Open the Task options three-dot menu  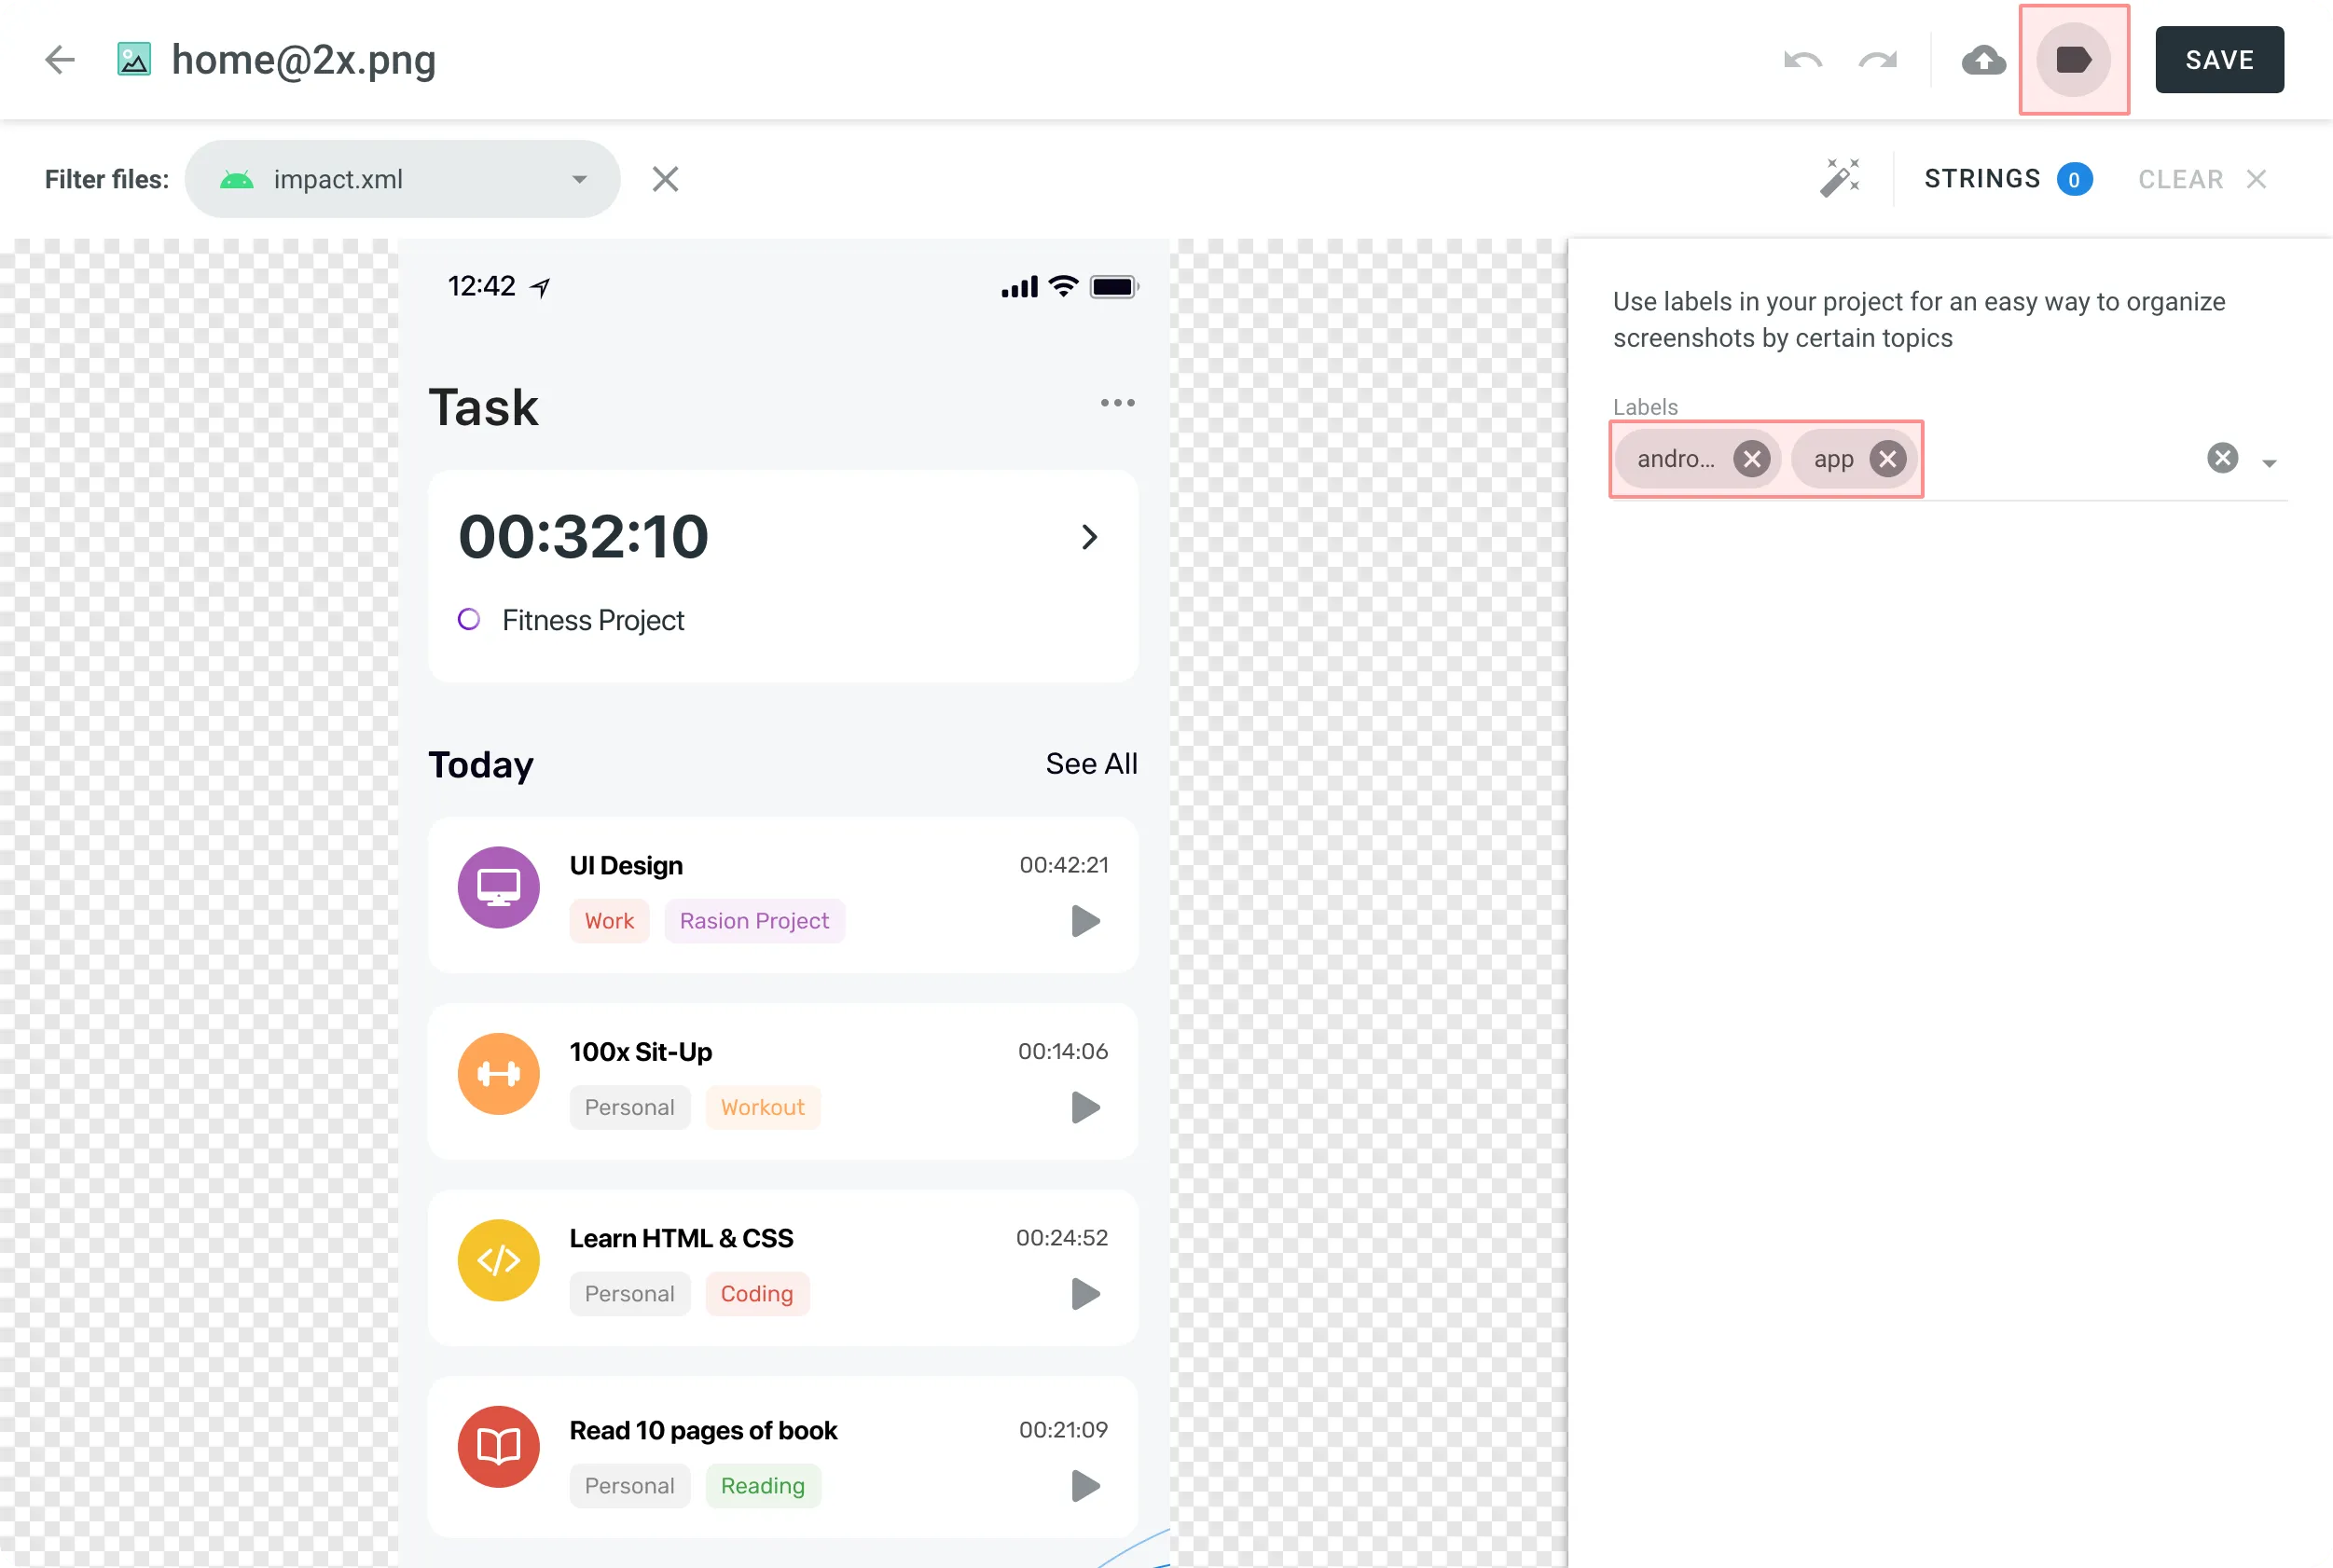click(x=1117, y=402)
